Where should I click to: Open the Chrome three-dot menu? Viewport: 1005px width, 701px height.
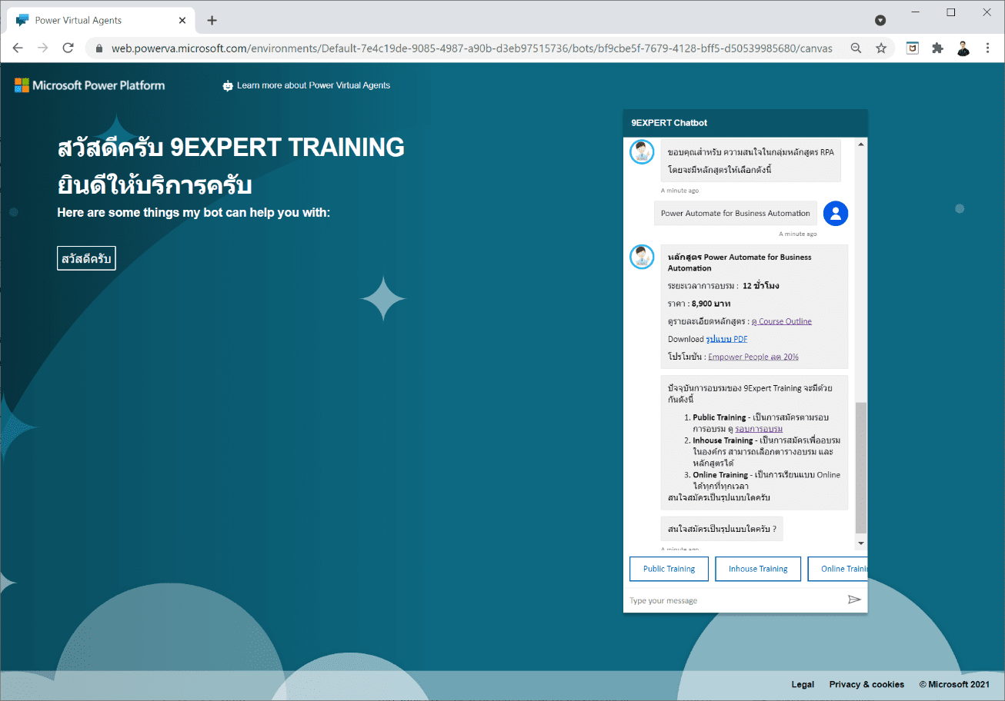click(988, 47)
